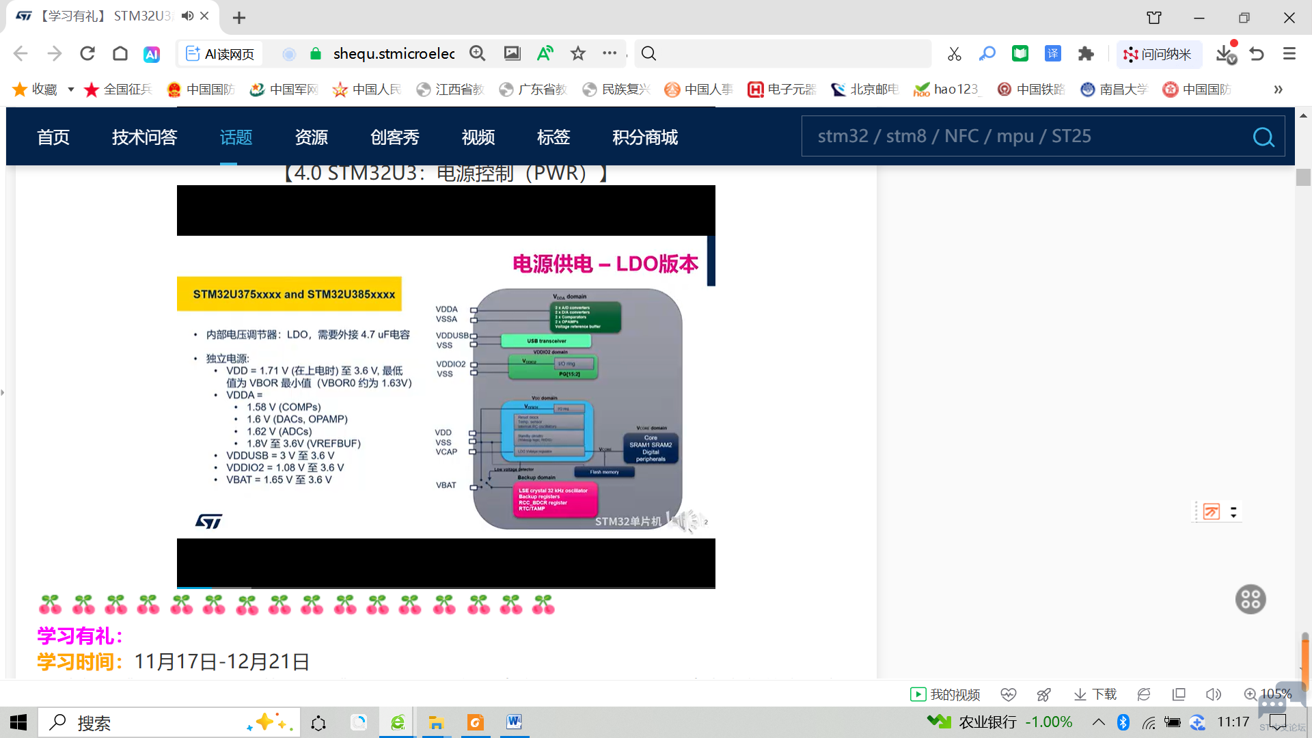Show hidden system tray icons

click(x=1099, y=722)
